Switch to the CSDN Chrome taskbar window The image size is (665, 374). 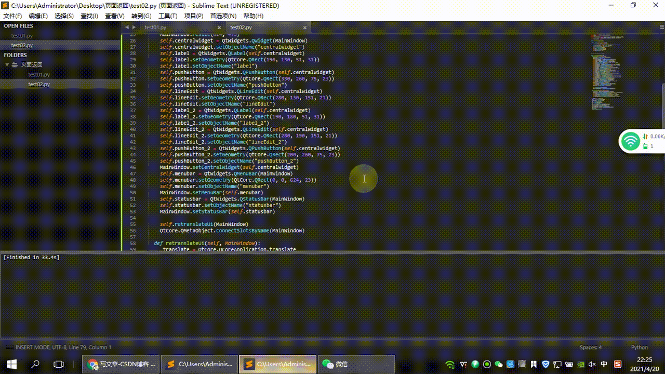point(121,364)
